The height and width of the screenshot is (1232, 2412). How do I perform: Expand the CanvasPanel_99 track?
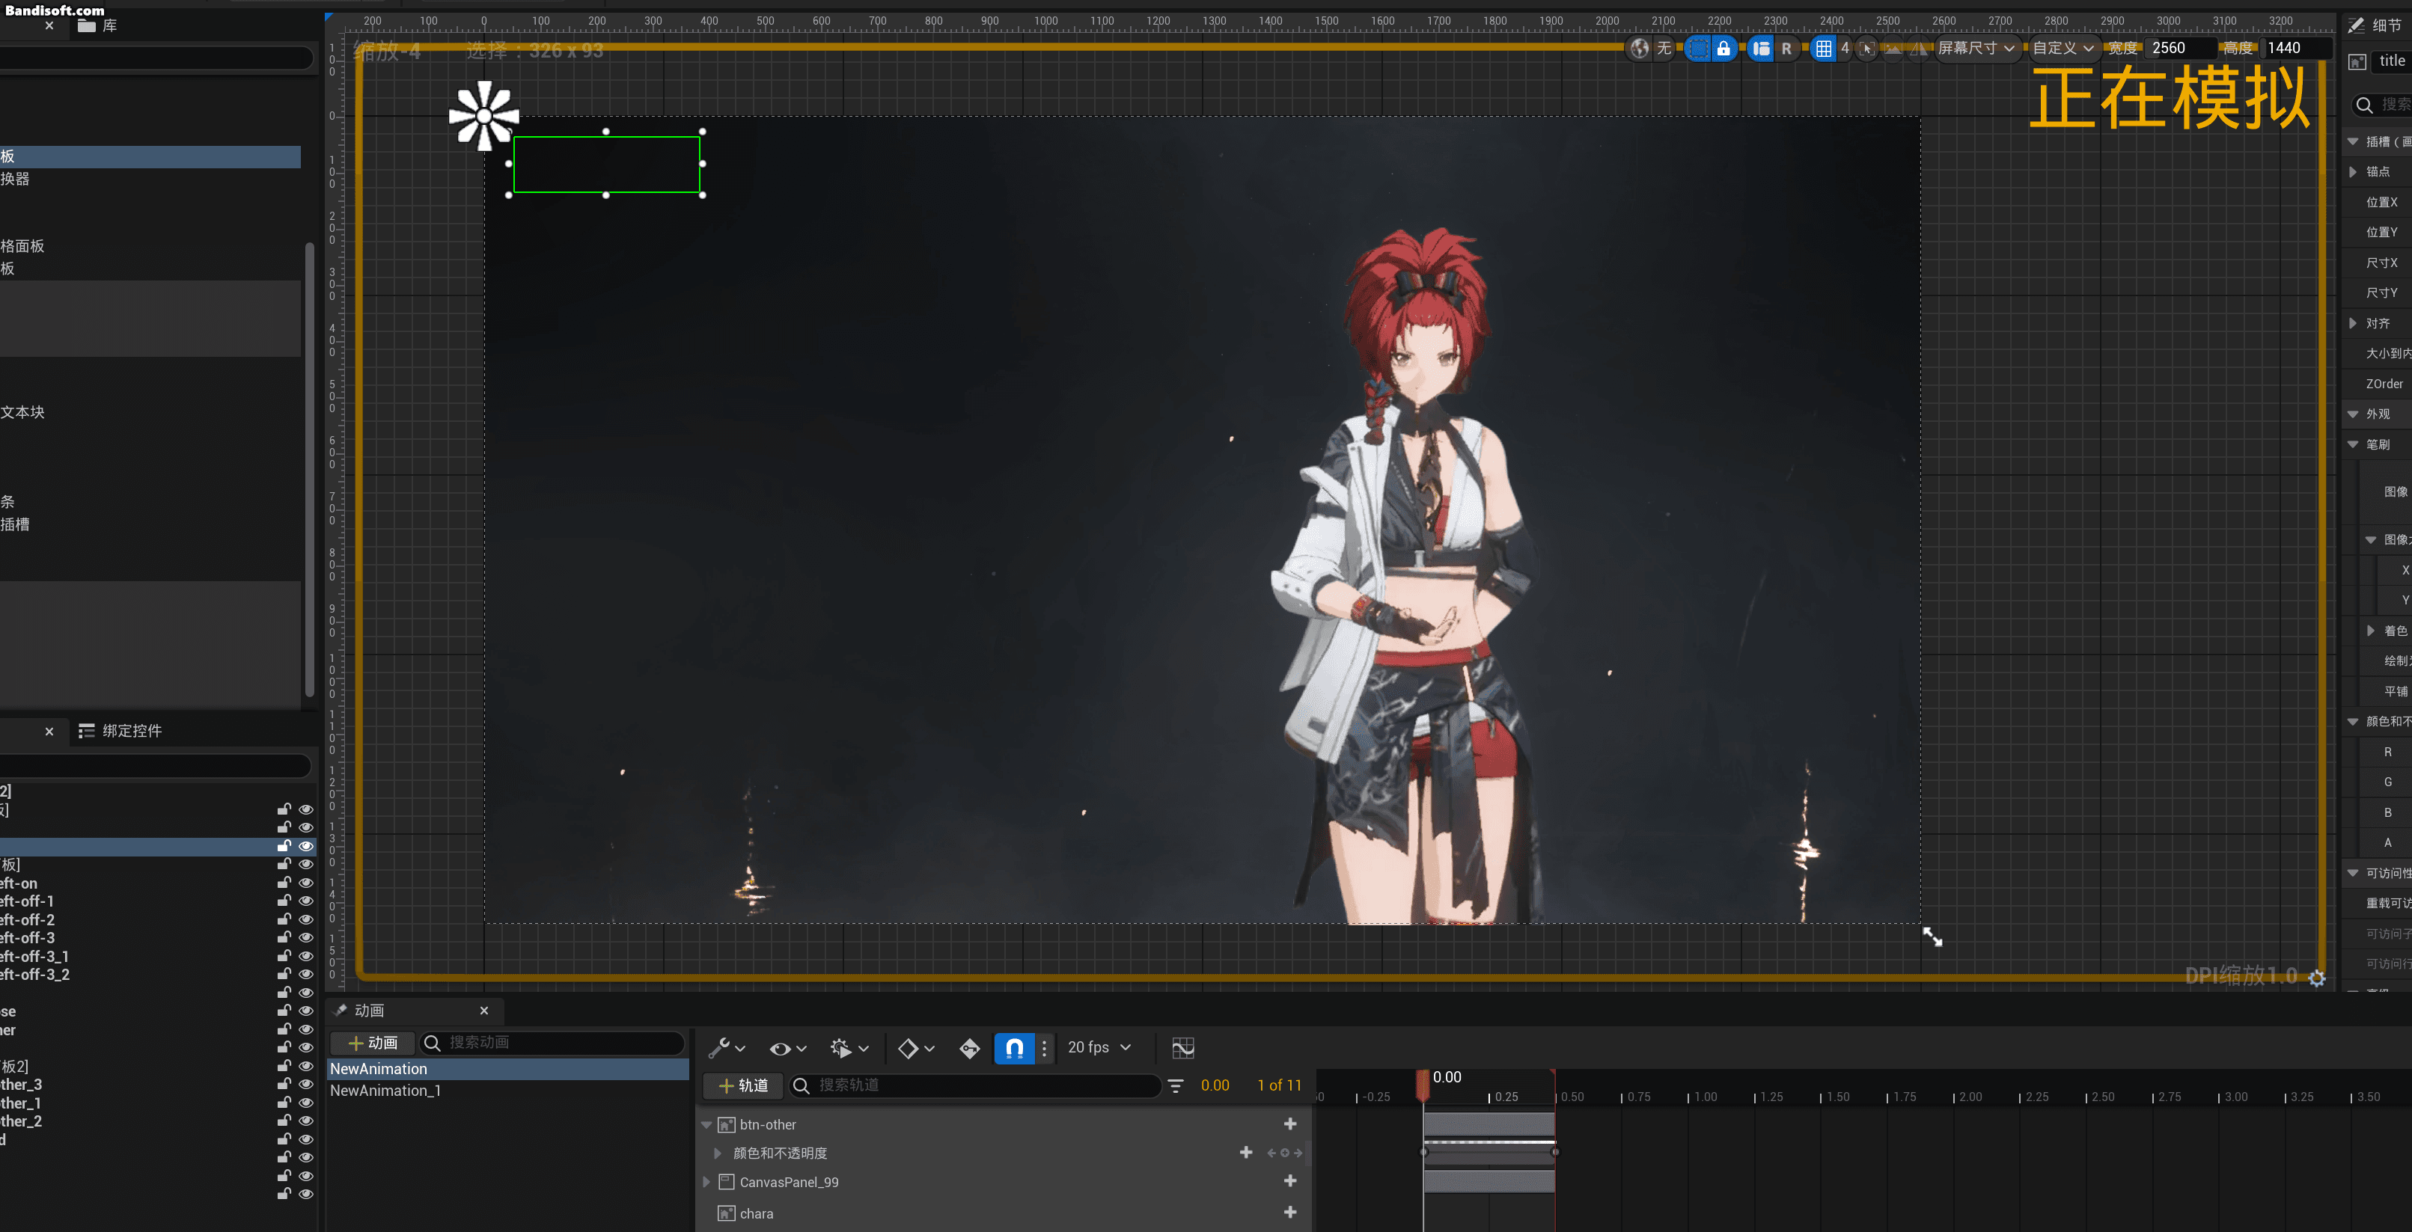click(x=707, y=1183)
